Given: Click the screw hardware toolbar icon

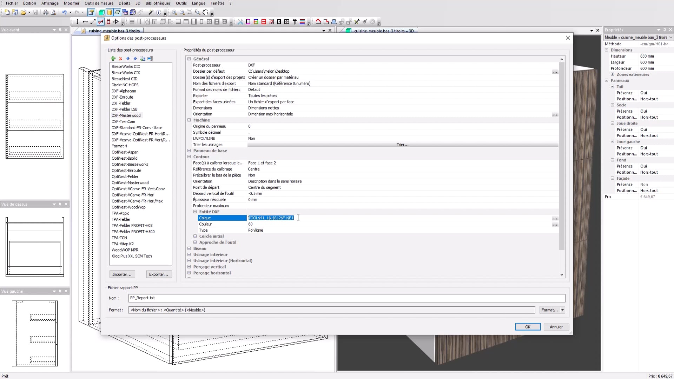Looking at the screenshot, I should pos(295,22).
